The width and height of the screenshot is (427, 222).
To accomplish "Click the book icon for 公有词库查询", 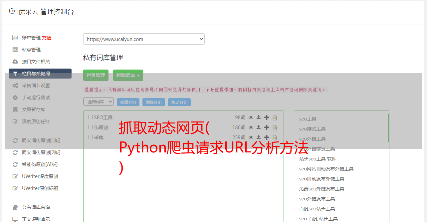I will coord(15,207).
